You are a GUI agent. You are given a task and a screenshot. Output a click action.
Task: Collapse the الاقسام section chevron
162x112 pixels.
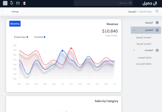[x=134, y=30]
